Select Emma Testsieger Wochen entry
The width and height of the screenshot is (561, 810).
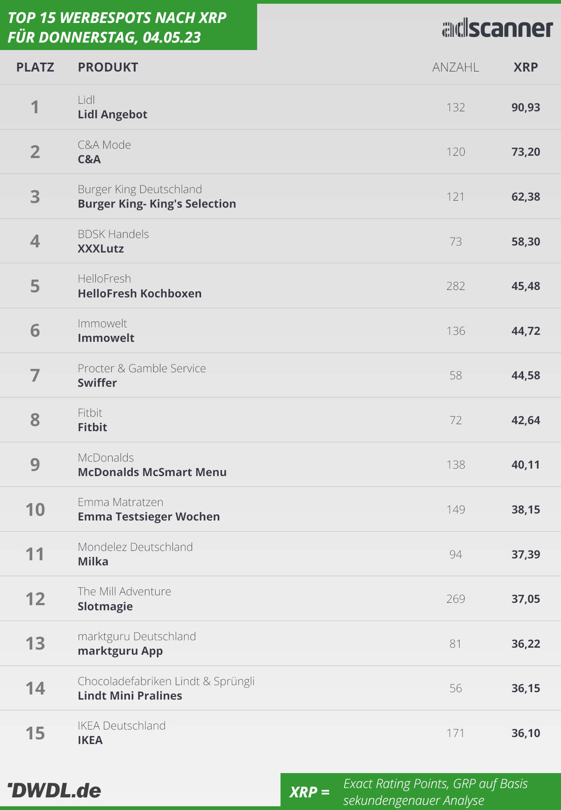click(149, 517)
